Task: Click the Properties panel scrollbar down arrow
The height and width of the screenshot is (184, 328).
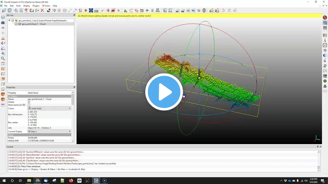Action: click(73, 141)
